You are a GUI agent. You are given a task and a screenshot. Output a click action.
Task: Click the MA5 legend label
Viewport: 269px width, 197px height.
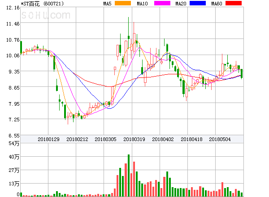[x=108, y=4]
